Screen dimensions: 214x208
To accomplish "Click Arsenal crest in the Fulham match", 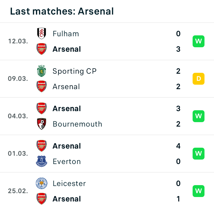I will click(x=42, y=49).
